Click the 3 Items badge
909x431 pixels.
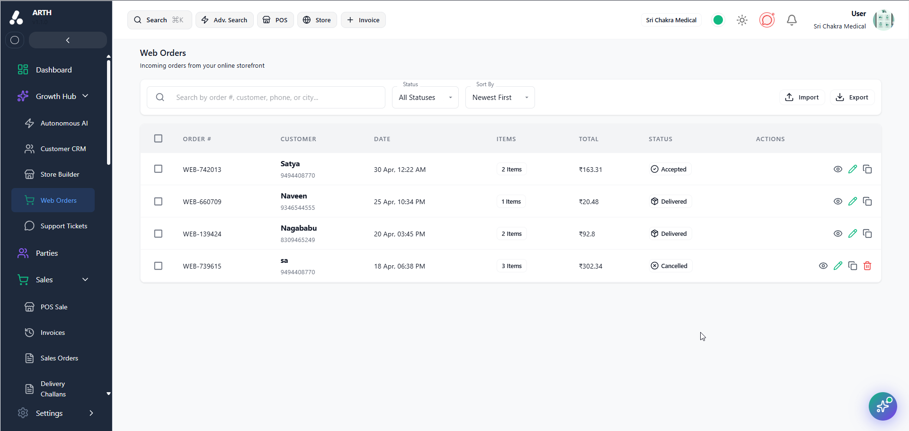click(511, 266)
